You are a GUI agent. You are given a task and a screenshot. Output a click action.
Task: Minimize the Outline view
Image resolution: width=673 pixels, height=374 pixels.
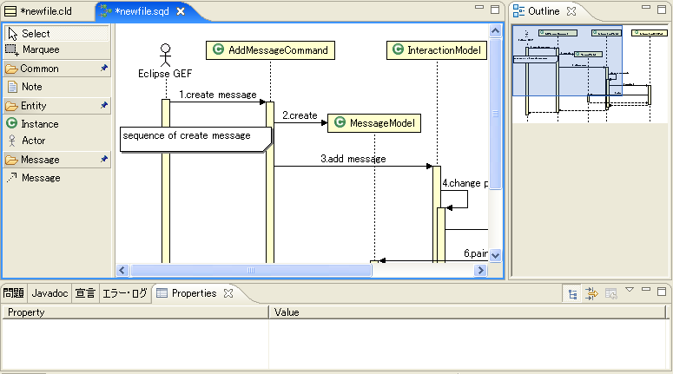(646, 8)
